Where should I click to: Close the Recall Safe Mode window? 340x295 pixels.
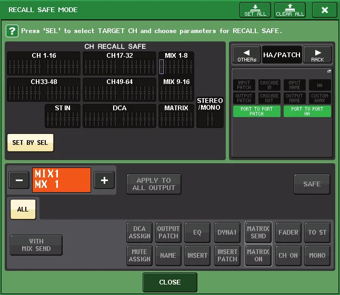pyautogui.click(x=325, y=10)
